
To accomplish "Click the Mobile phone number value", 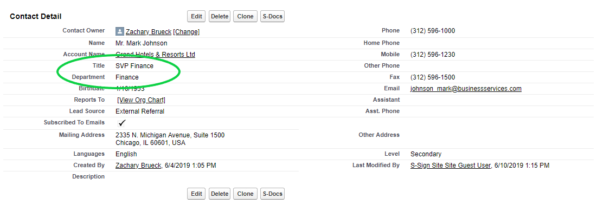I will click(x=433, y=55).
